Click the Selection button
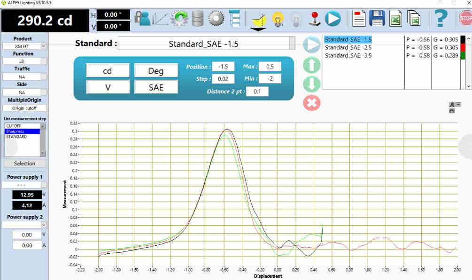Image resolution: width=472 pixels, height=280 pixels. pyautogui.click(x=25, y=163)
